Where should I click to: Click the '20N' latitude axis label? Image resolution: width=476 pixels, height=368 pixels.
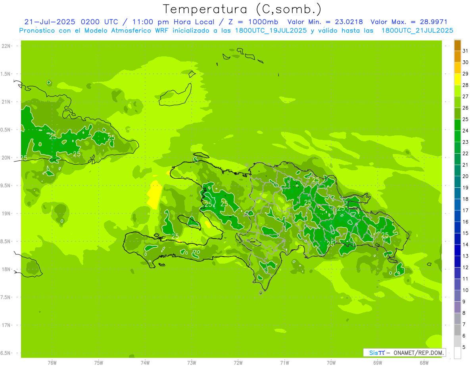point(6,158)
